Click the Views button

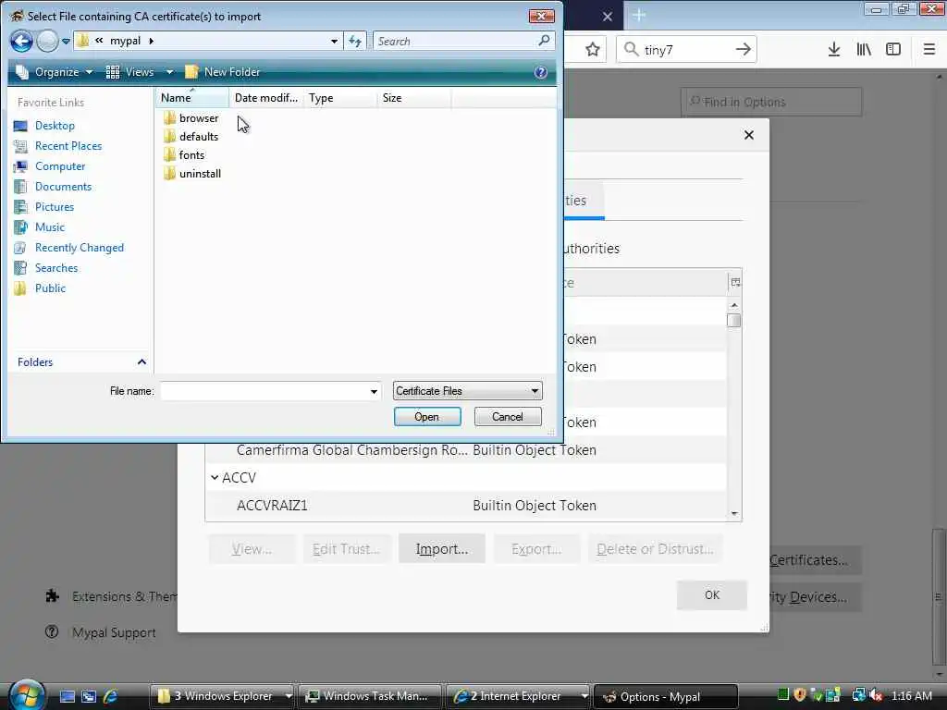point(131,72)
